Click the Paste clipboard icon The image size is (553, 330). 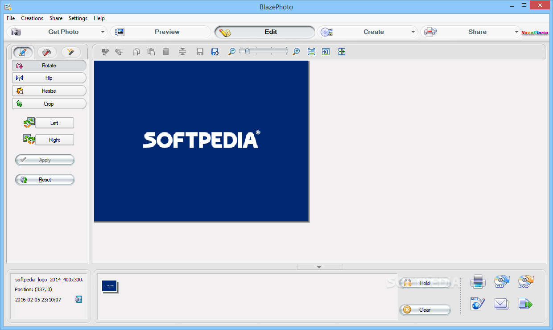pos(151,52)
